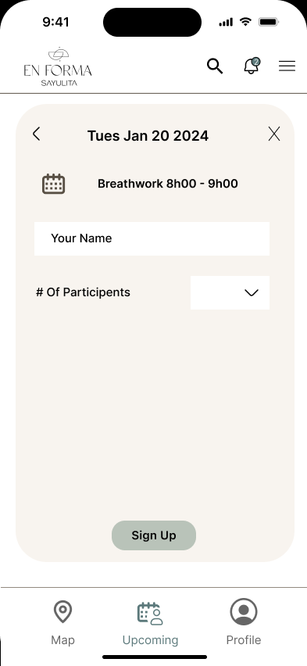The width and height of the screenshot is (307, 666).
Task: Select the Breathwork 8h00 - 9h00 text
Action: coord(168,184)
